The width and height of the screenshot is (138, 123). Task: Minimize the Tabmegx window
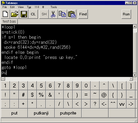(x=127, y=3)
